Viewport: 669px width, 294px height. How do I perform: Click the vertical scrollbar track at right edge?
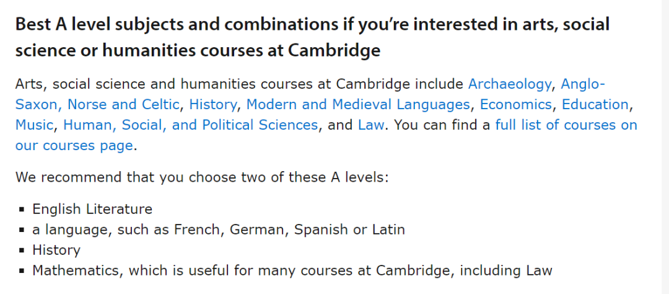(665, 147)
